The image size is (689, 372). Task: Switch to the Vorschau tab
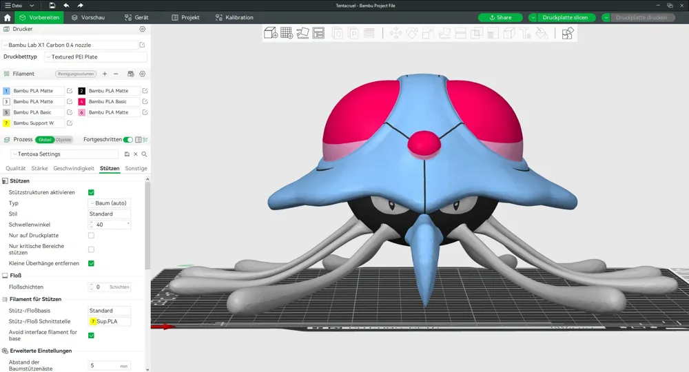coord(88,18)
